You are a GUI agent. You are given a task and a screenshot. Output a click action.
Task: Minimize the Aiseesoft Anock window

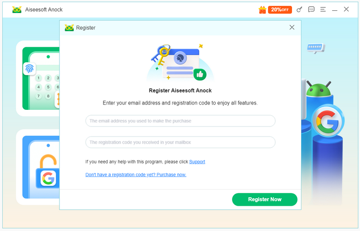pos(334,9)
